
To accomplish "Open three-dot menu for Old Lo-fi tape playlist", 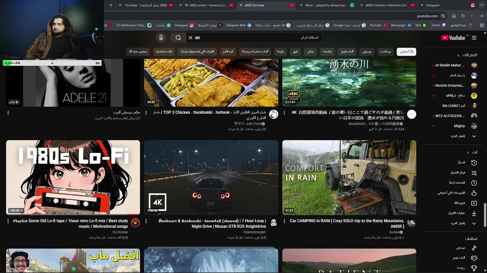I will pos(8,221).
